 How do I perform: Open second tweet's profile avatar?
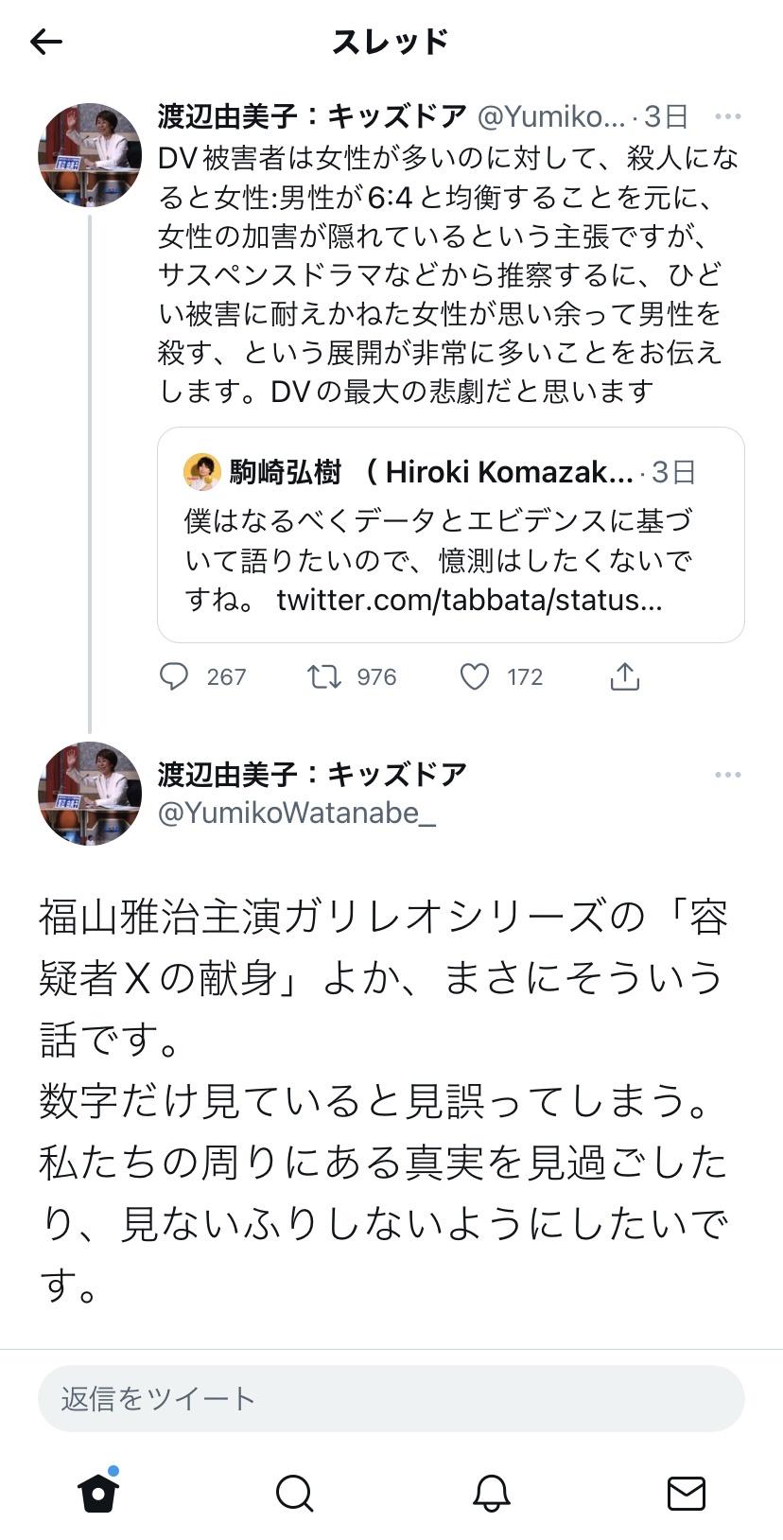click(x=90, y=794)
